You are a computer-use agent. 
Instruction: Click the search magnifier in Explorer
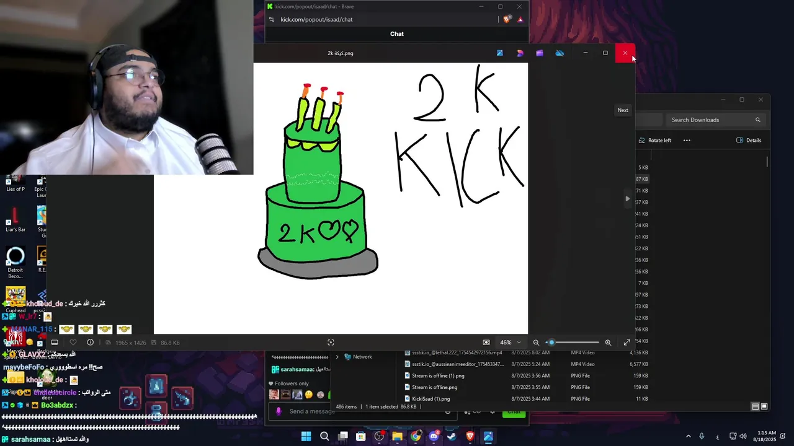[x=757, y=120]
